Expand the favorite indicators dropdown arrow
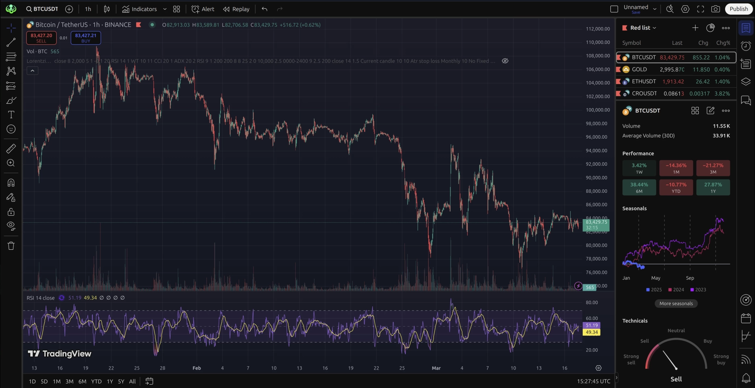This screenshot has height=388, width=755. click(x=165, y=9)
